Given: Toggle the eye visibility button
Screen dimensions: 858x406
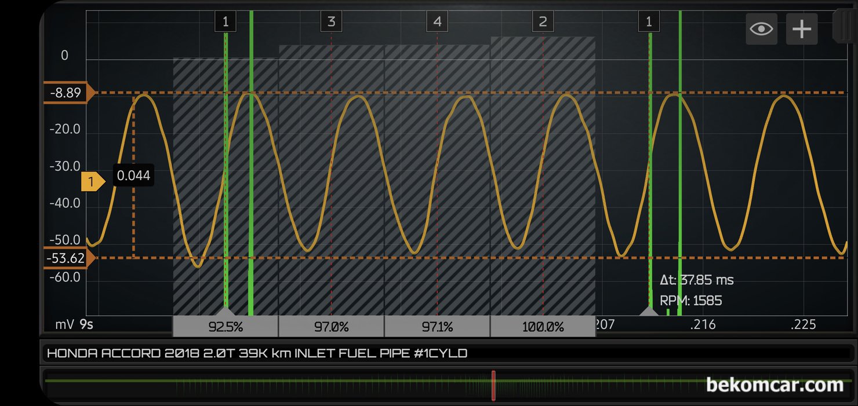Looking at the screenshot, I should [x=761, y=29].
